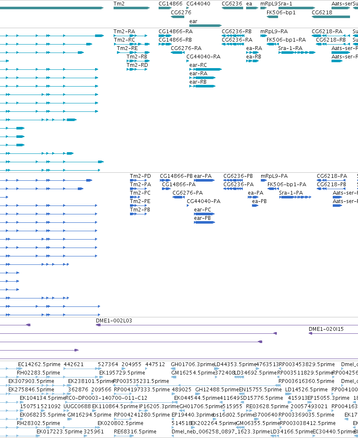Select the EK195729.5prime EST
This screenshot has width=358, height=438.
coord(101,377)
